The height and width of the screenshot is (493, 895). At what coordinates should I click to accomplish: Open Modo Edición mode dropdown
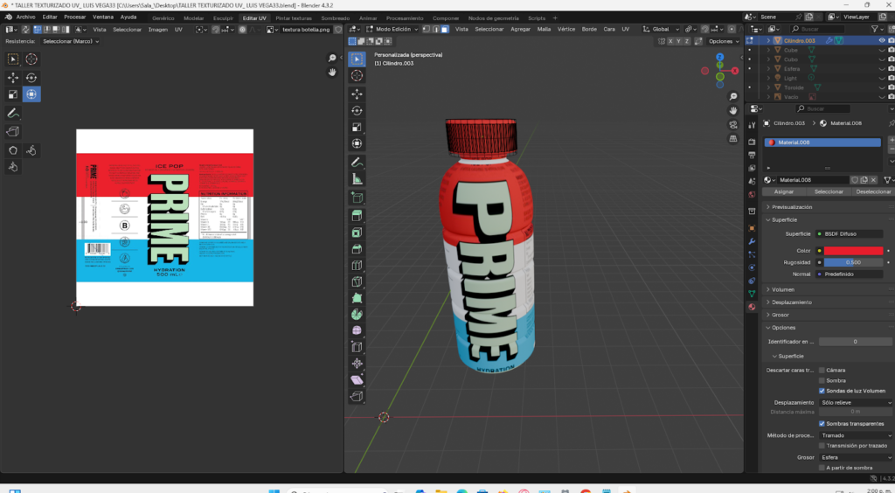pyautogui.click(x=392, y=29)
